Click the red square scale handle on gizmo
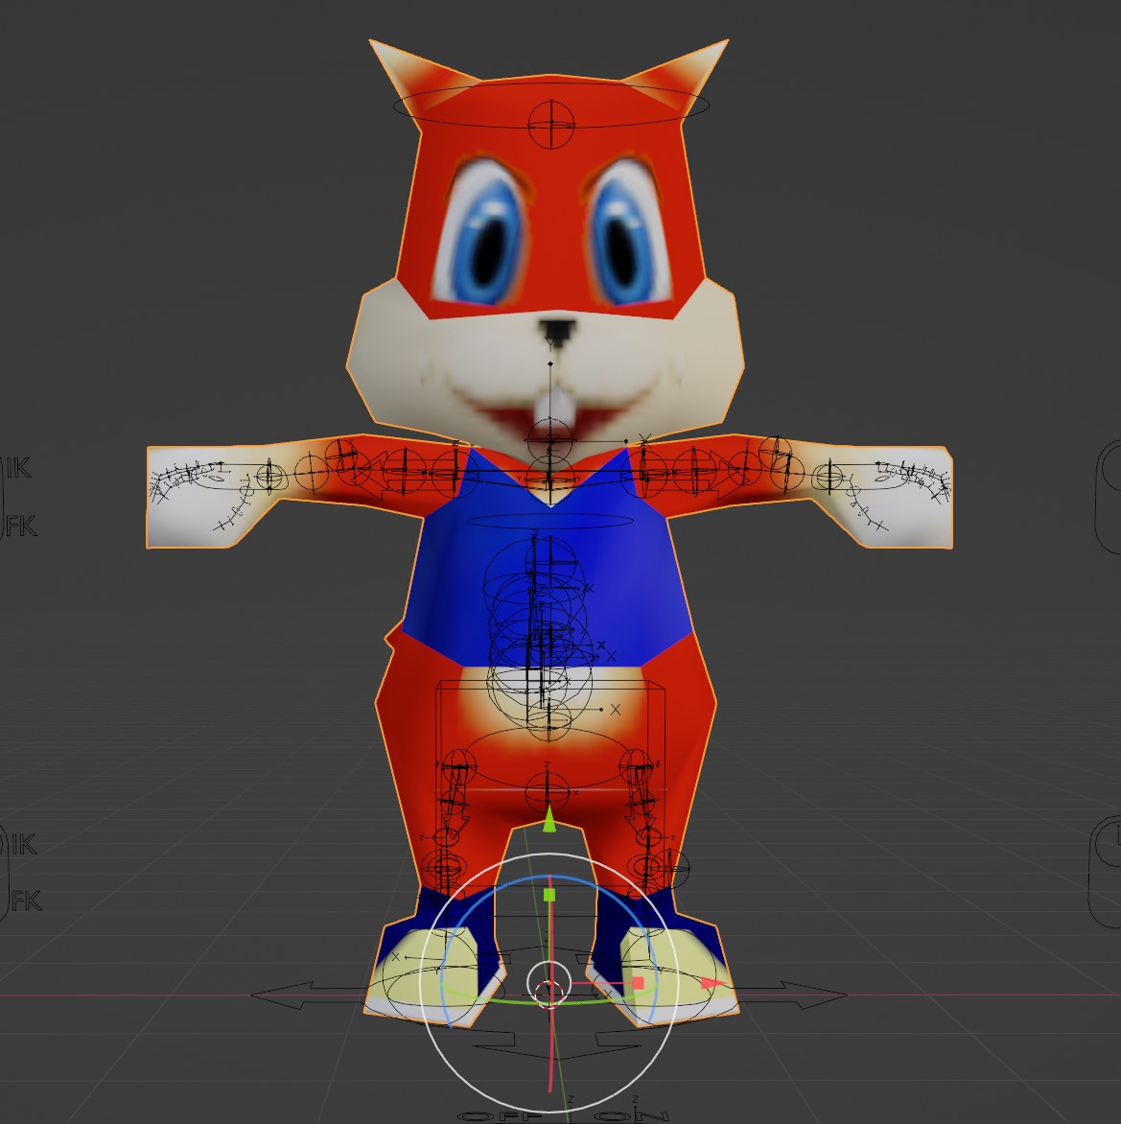Screen dimensions: 1121x1124 click(x=638, y=983)
